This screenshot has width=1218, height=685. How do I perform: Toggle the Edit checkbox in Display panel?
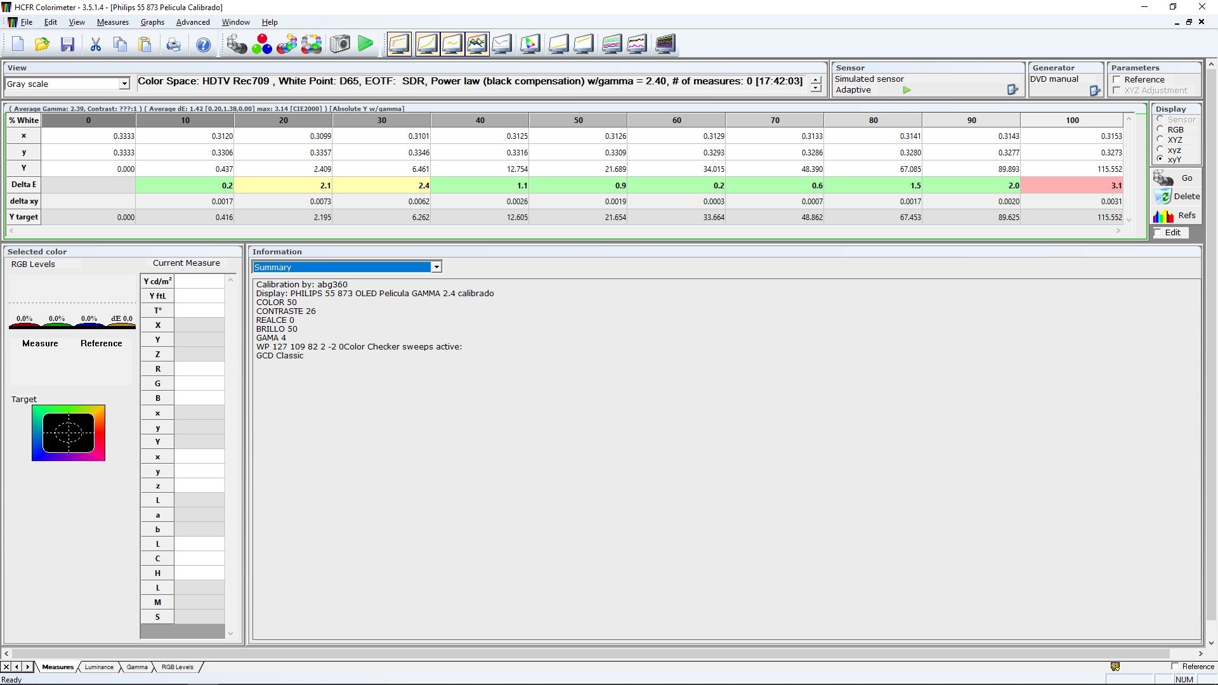(1158, 233)
